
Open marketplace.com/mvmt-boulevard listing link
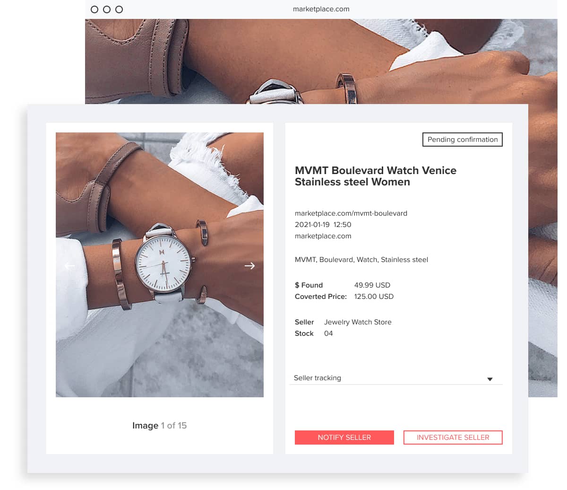coord(351,213)
